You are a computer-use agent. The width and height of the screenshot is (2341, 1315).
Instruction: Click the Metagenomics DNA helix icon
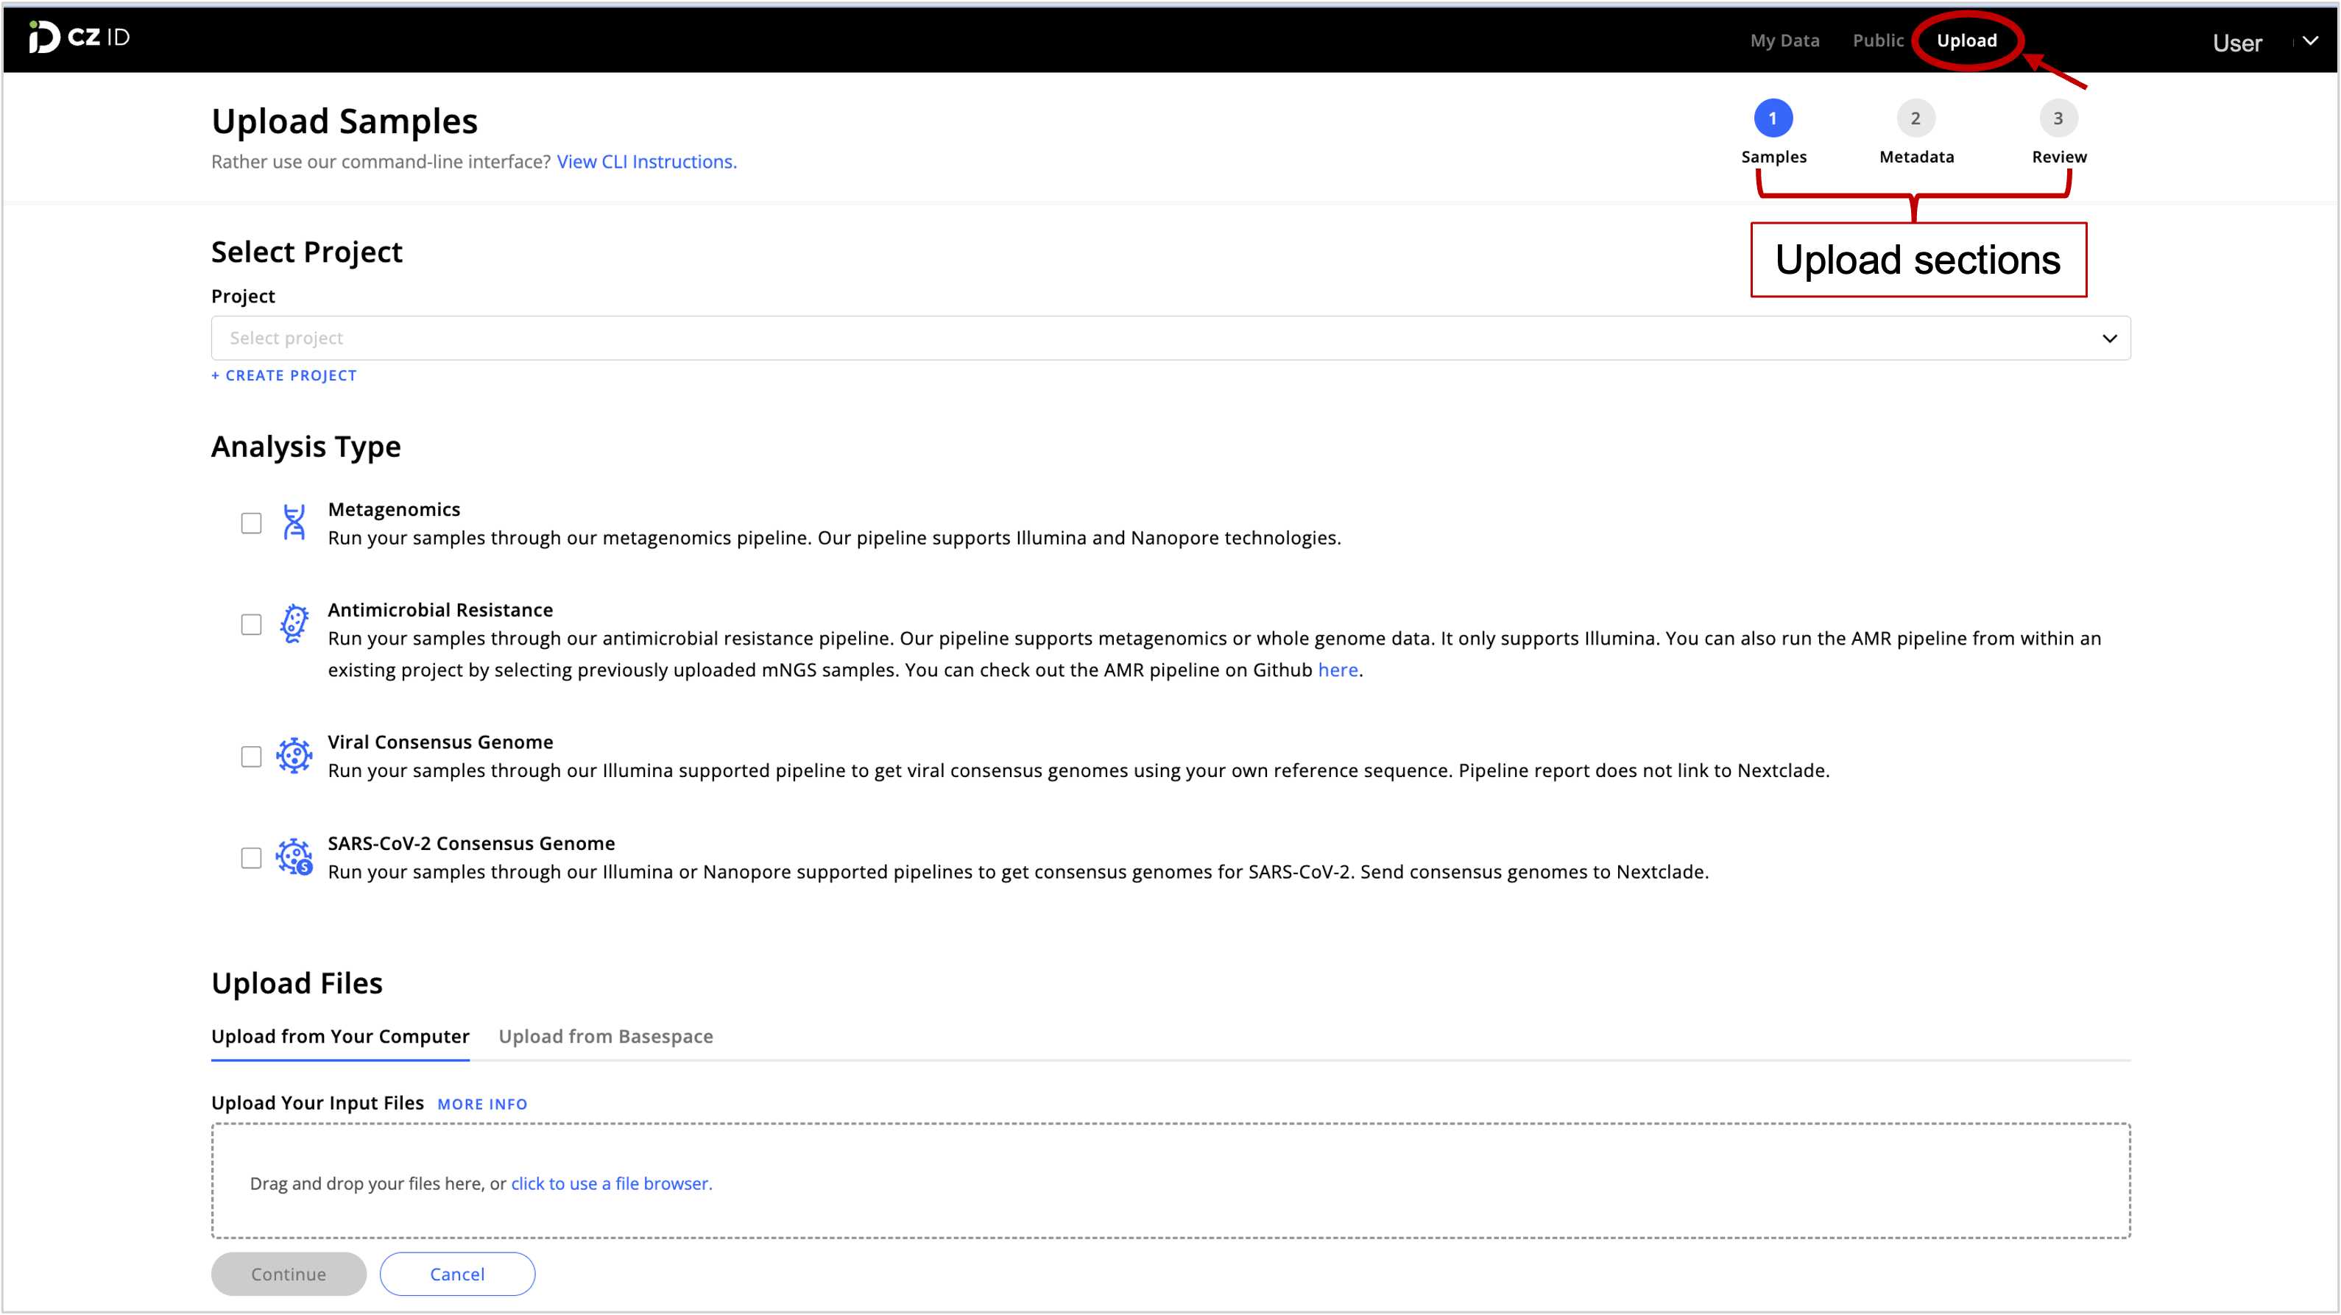click(x=294, y=522)
